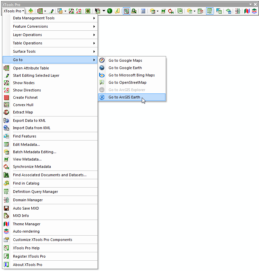Image resolution: width=259 pixels, height=271 pixels.
Task: Click the View Metadata toolbar icon
Action: click(163, 11)
